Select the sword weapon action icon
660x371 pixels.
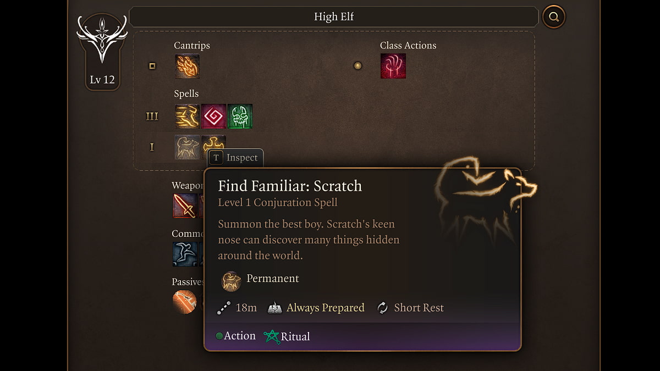tap(185, 206)
